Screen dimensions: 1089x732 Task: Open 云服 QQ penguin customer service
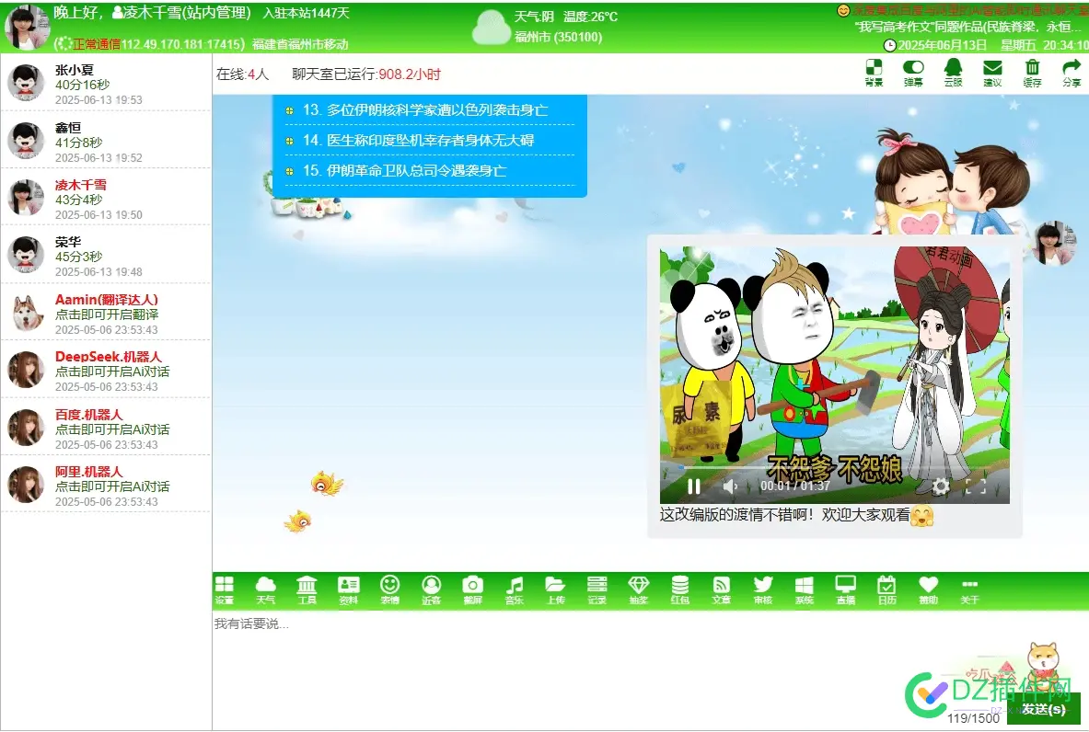pyautogui.click(x=953, y=72)
